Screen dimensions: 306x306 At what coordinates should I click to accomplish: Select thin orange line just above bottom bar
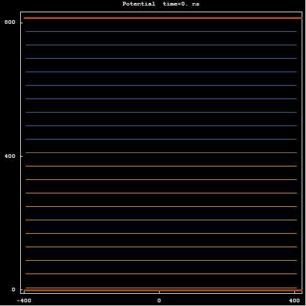(161, 288)
